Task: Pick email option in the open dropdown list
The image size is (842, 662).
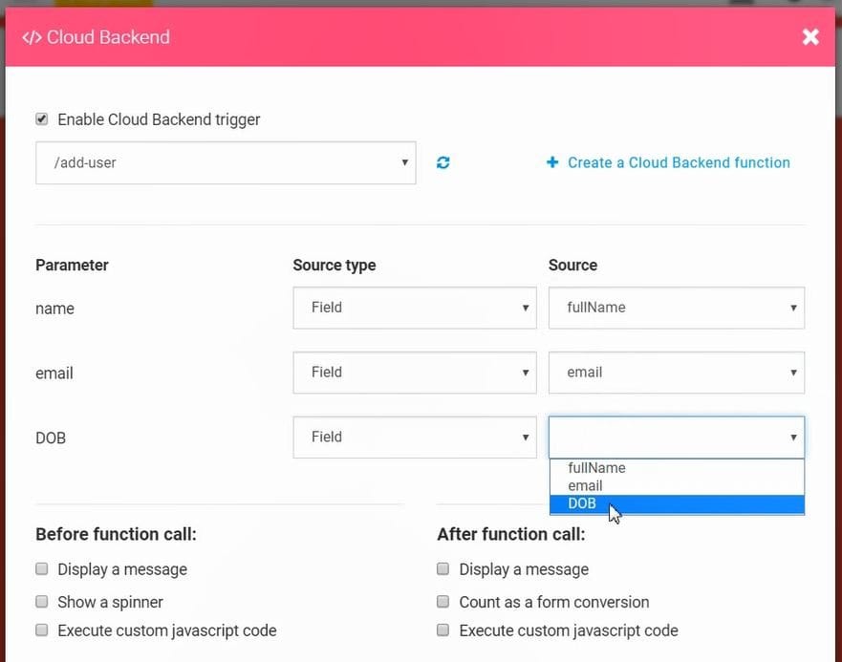Action: pyautogui.click(x=585, y=486)
